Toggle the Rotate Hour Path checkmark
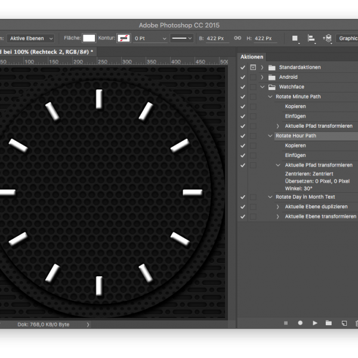The image size is (358, 358). coord(243,136)
